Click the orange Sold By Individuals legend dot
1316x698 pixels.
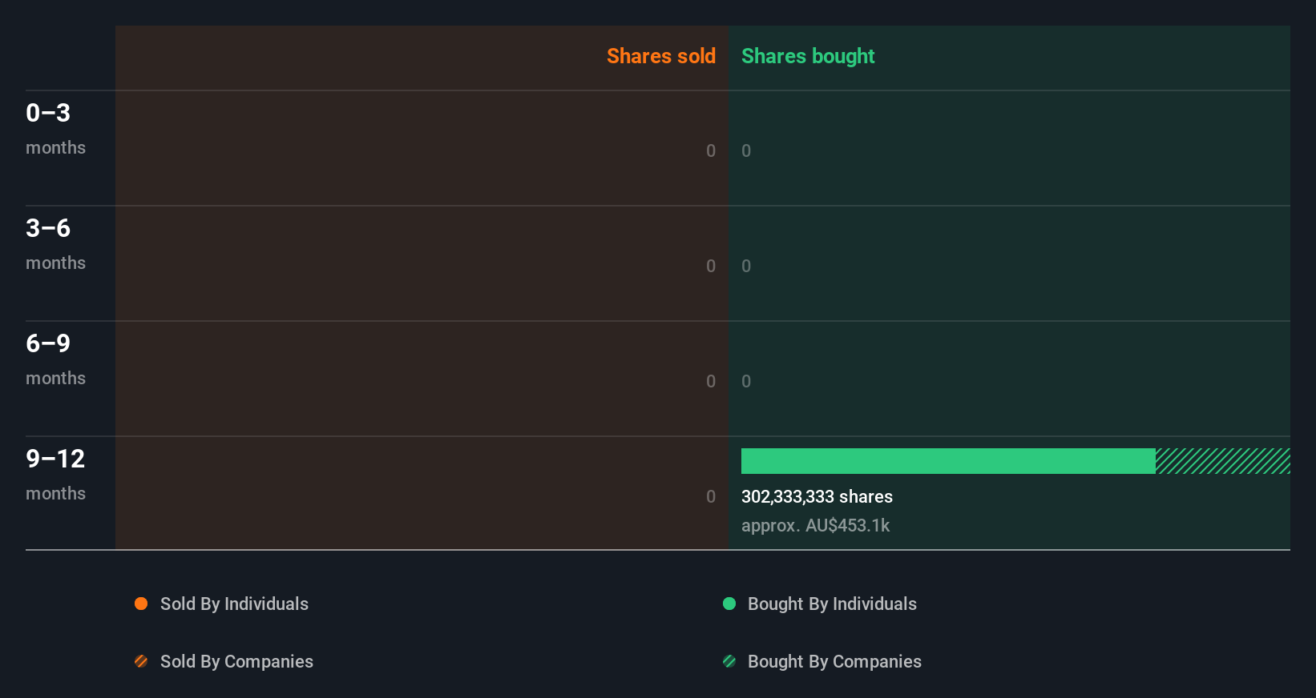click(x=141, y=604)
